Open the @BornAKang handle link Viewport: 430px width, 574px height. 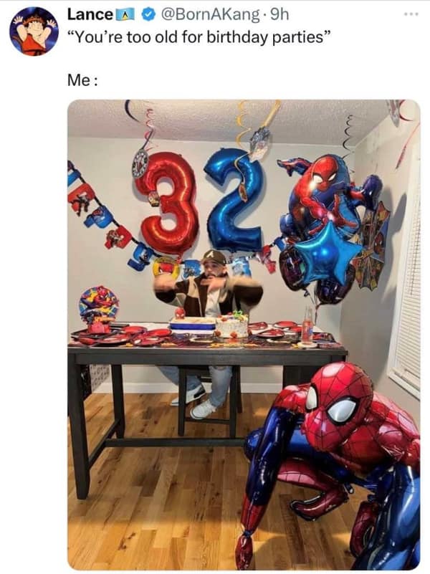click(x=209, y=14)
